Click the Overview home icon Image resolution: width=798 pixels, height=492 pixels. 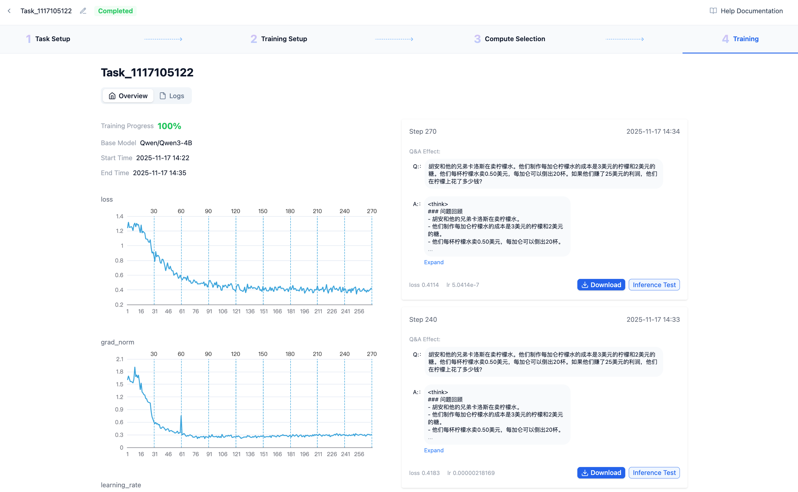point(112,96)
